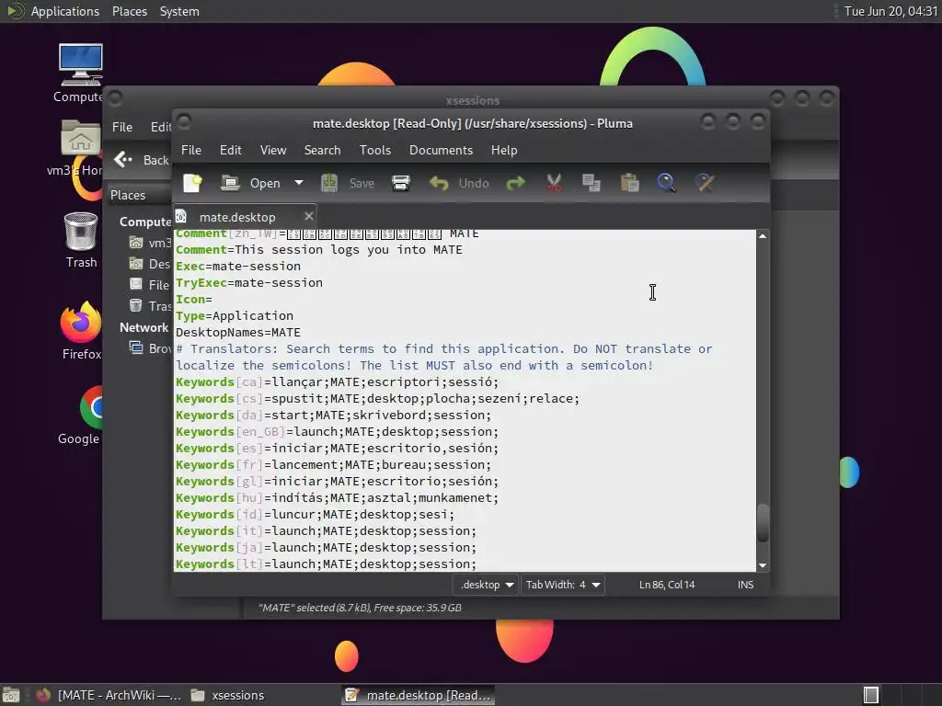Click Places sidebar header in file manager

(x=128, y=195)
